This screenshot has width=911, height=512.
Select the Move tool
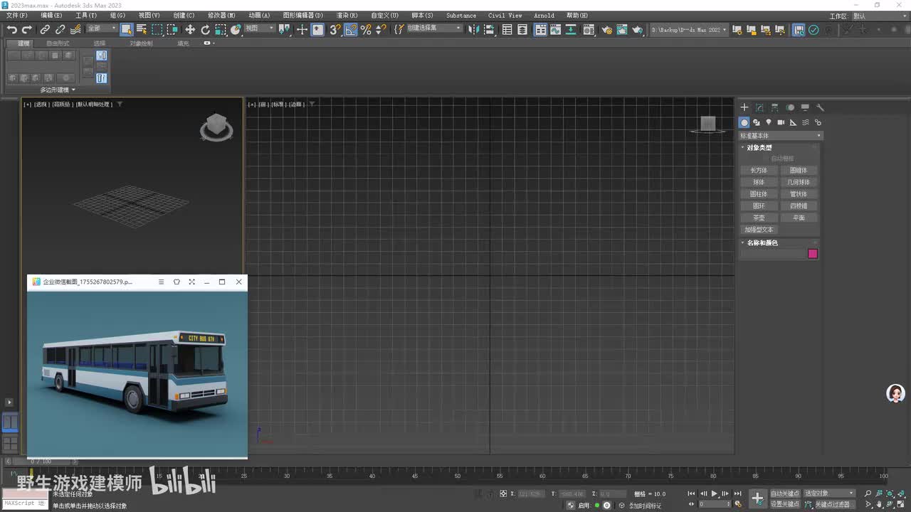tap(189, 30)
